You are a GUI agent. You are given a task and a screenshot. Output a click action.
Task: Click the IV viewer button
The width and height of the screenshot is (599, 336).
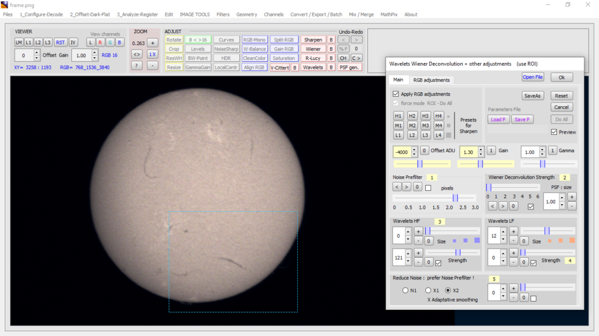tap(73, 42)
